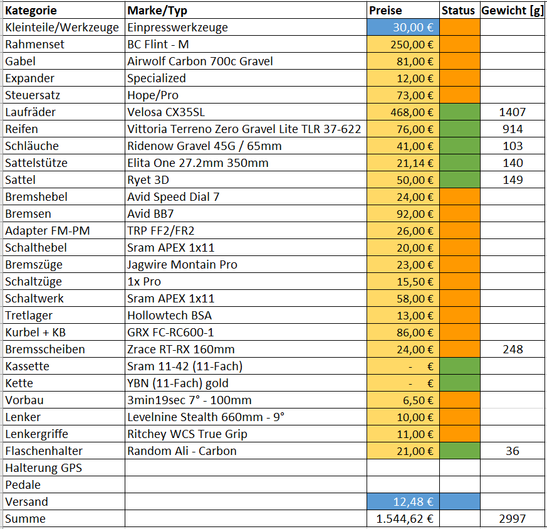Select 'YBN (11-Fach) gold' chain cell

(x=246, y=383)
